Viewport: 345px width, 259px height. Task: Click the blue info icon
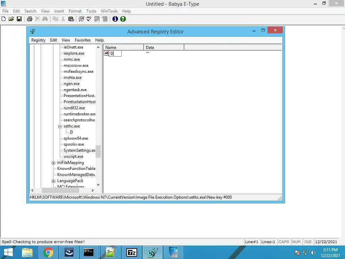pos(115,19)
